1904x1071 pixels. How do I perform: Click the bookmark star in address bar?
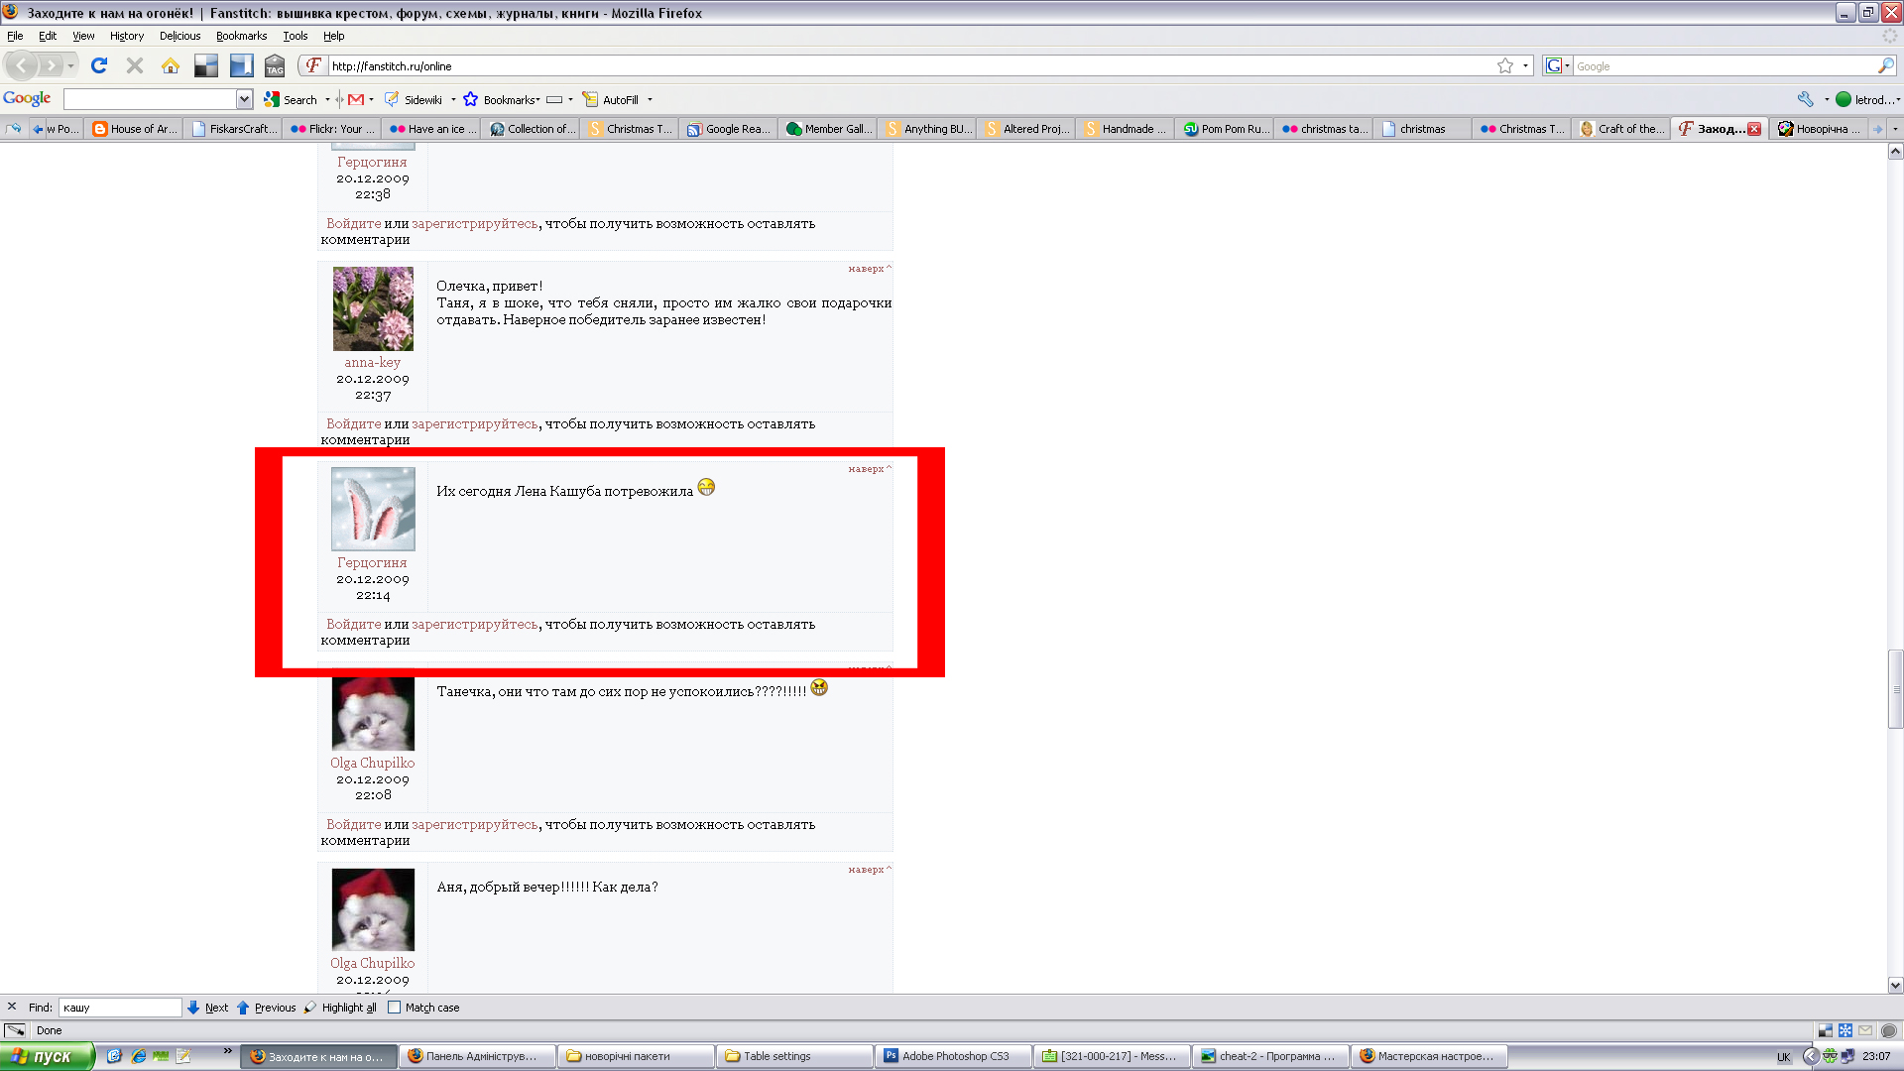coord(1505,65)
